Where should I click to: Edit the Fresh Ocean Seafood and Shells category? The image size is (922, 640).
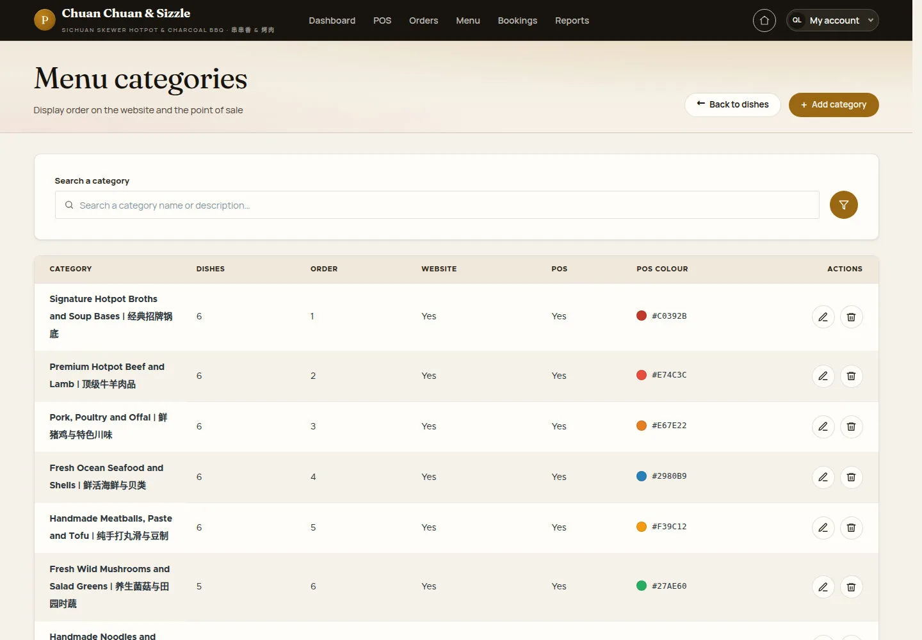pos(823,477)
